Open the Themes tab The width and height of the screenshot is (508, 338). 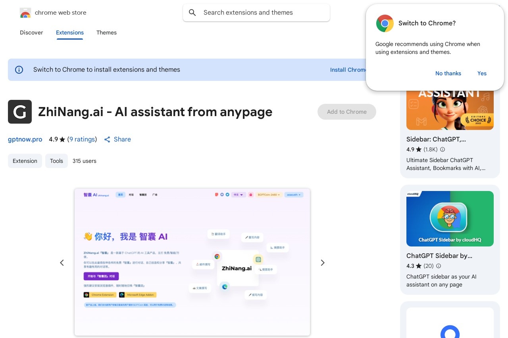coord(106,32)
